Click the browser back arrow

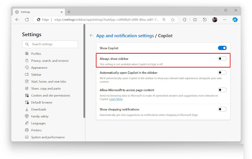[x=17, y=20]
